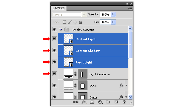179x109 pixels.
Task: Add a layer mask icon
Action: coord(92,102)
